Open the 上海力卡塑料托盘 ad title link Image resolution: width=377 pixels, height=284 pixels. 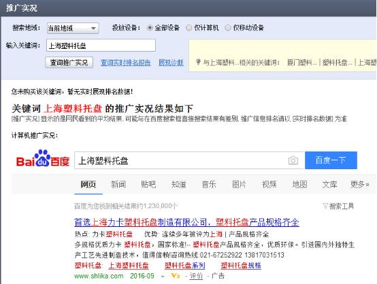[186, 222]
